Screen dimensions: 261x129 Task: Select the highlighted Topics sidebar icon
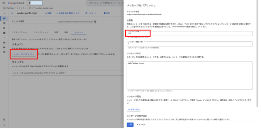(x=4, y=19)
